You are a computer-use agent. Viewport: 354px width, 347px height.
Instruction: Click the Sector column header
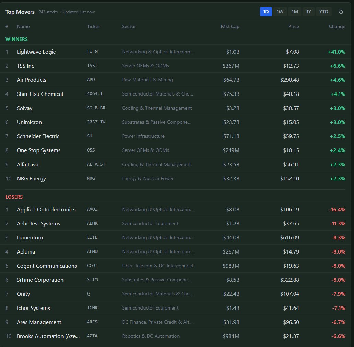click(x=129, y=26)
